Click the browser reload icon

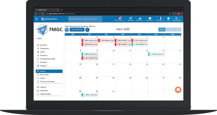click(x=43, y=14)
